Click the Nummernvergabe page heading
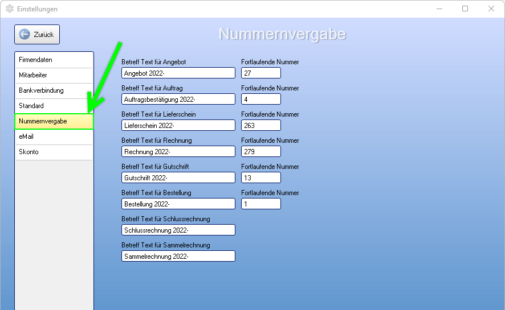This screenshot has width=505, height=310. [282, 34]
